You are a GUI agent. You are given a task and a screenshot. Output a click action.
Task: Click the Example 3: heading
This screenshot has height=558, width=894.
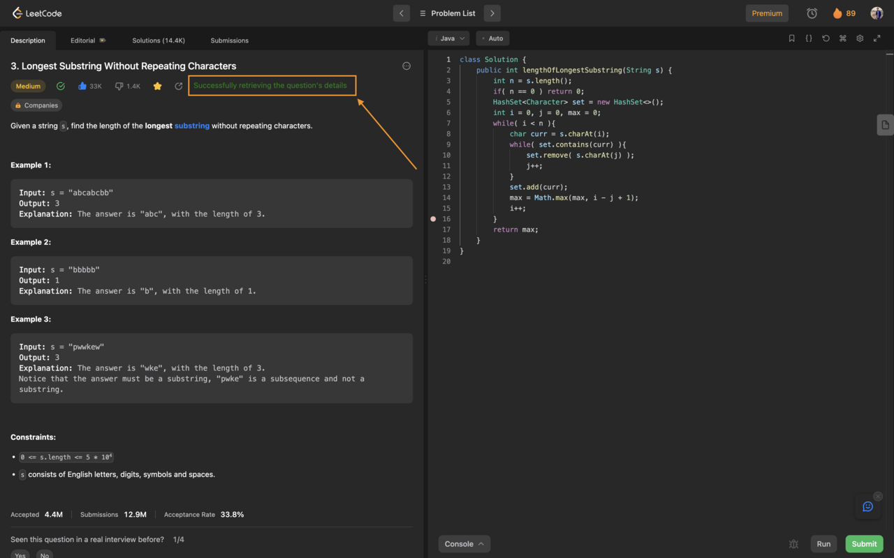[x=31, y=319]
